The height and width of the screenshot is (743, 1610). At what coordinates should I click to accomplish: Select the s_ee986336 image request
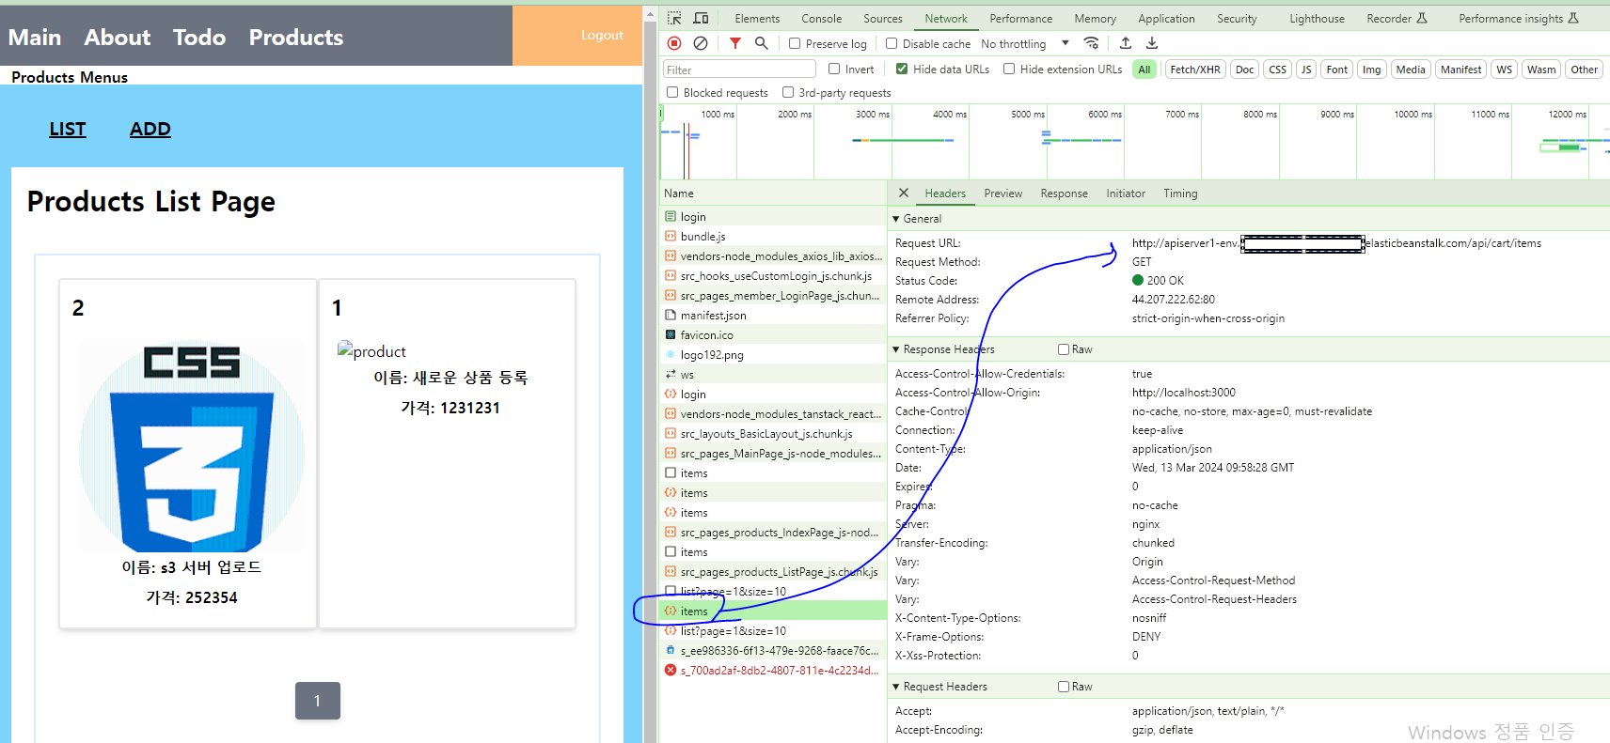pos(773,651)
